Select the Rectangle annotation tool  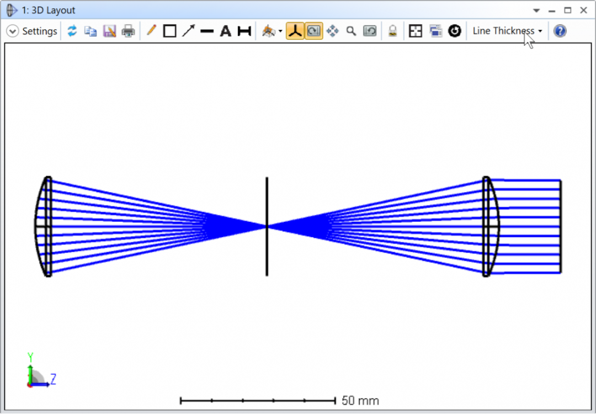[x=169, y=31]
